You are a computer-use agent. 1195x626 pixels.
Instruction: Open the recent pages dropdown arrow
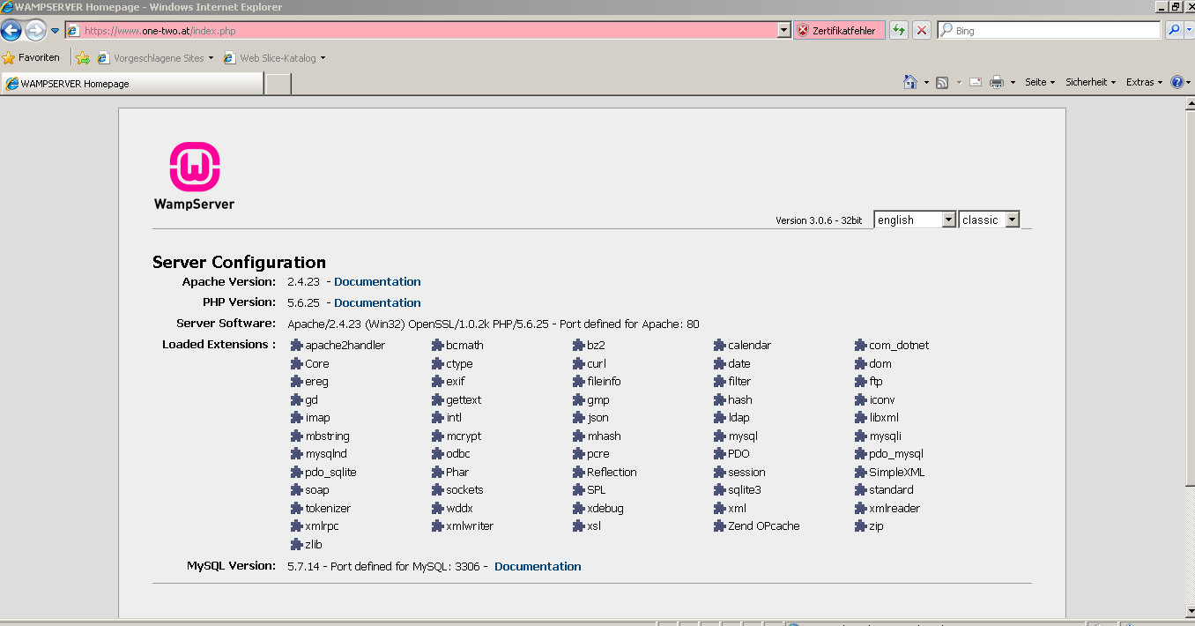click(55, 31)
